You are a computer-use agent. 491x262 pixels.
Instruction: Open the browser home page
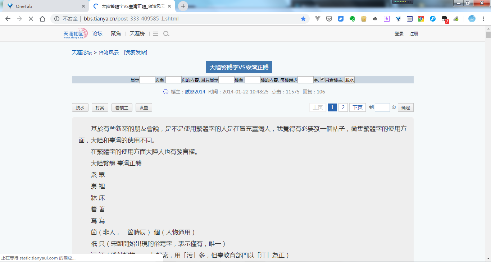42,19
